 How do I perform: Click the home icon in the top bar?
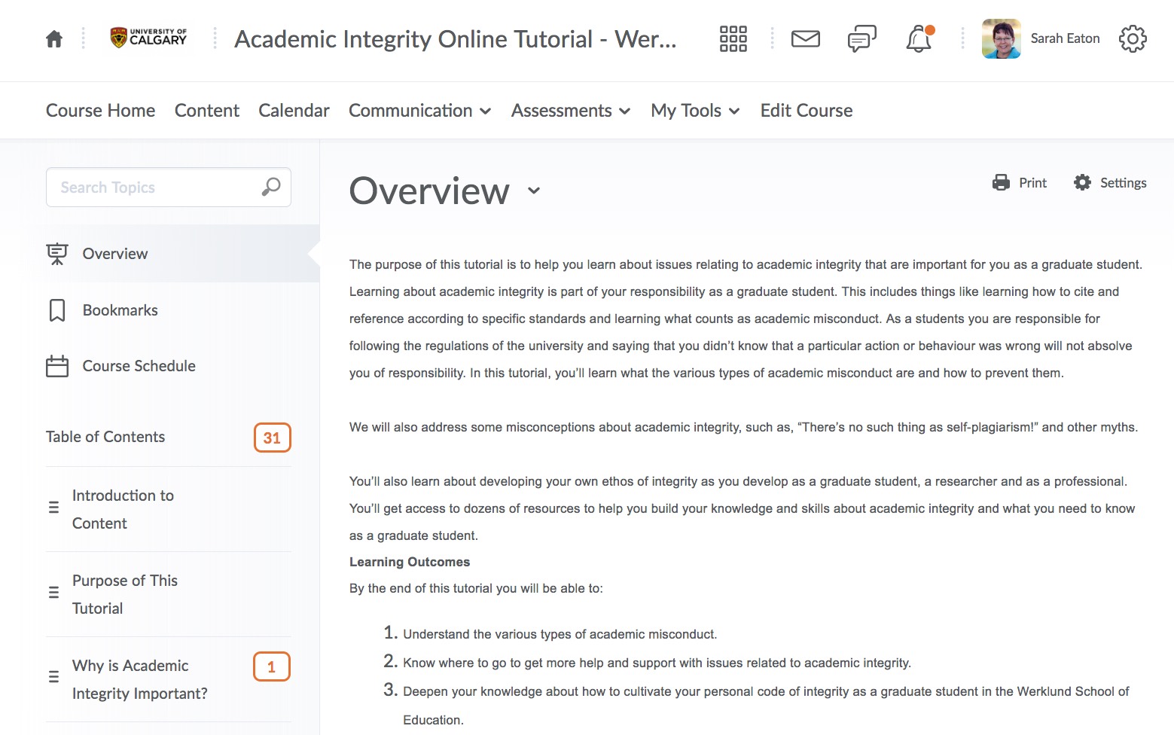(53, 38)
